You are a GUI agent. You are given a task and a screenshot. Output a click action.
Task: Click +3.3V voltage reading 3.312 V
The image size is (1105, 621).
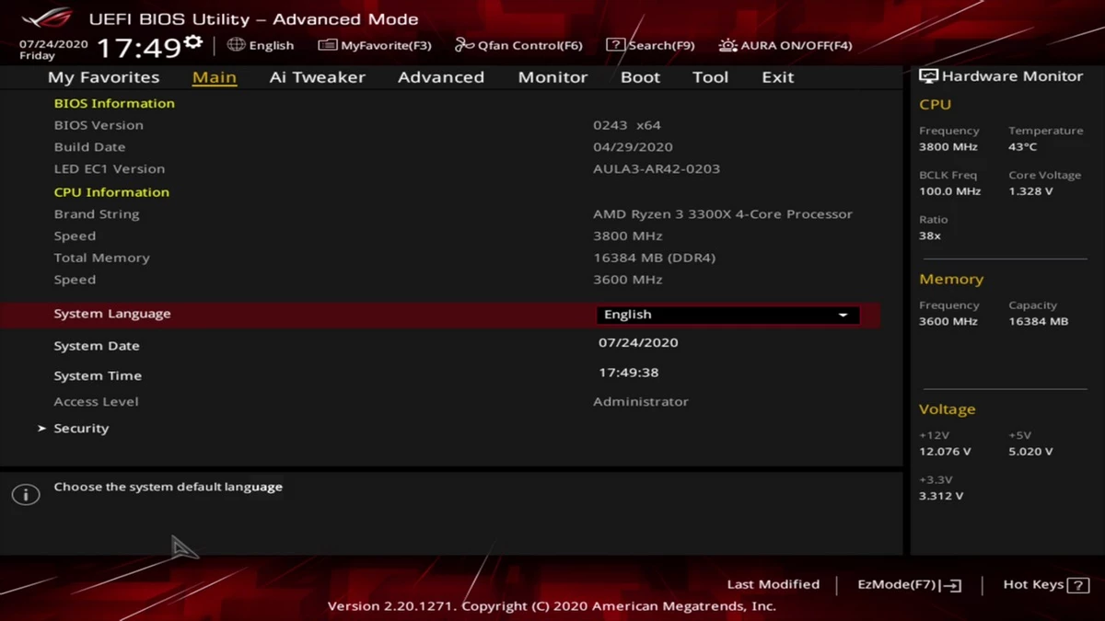(941, 496)
